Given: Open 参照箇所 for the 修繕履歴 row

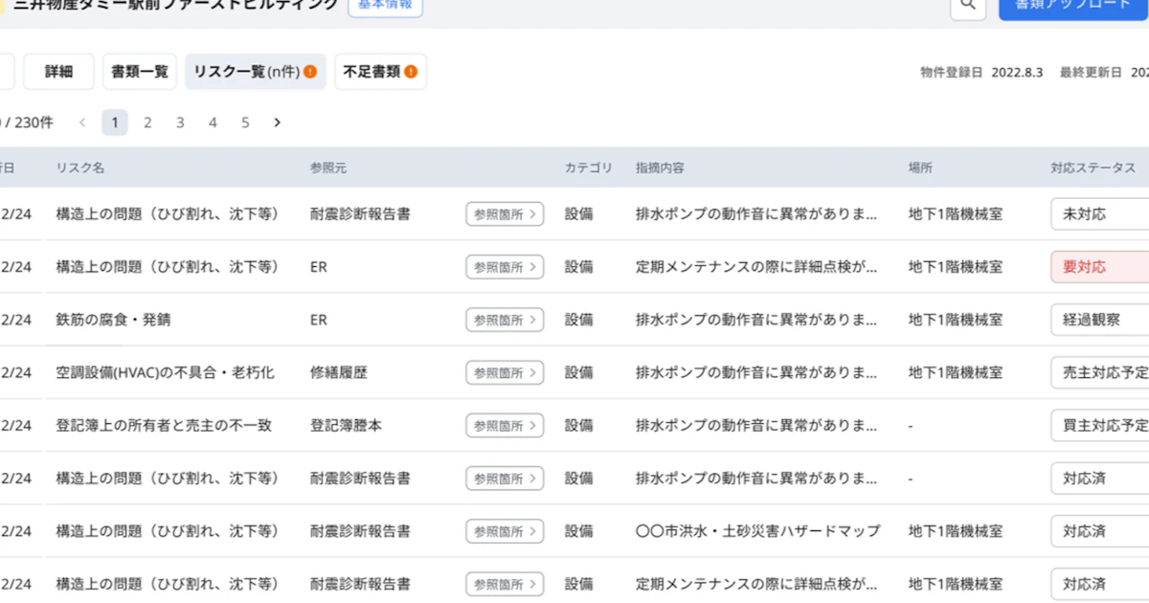Looking at the screenshot, I should (x=505, y=372).
